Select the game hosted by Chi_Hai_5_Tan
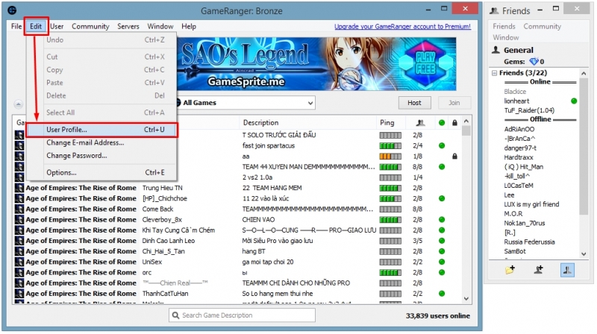This screenshot has height=334, width=597. point(163,251)
